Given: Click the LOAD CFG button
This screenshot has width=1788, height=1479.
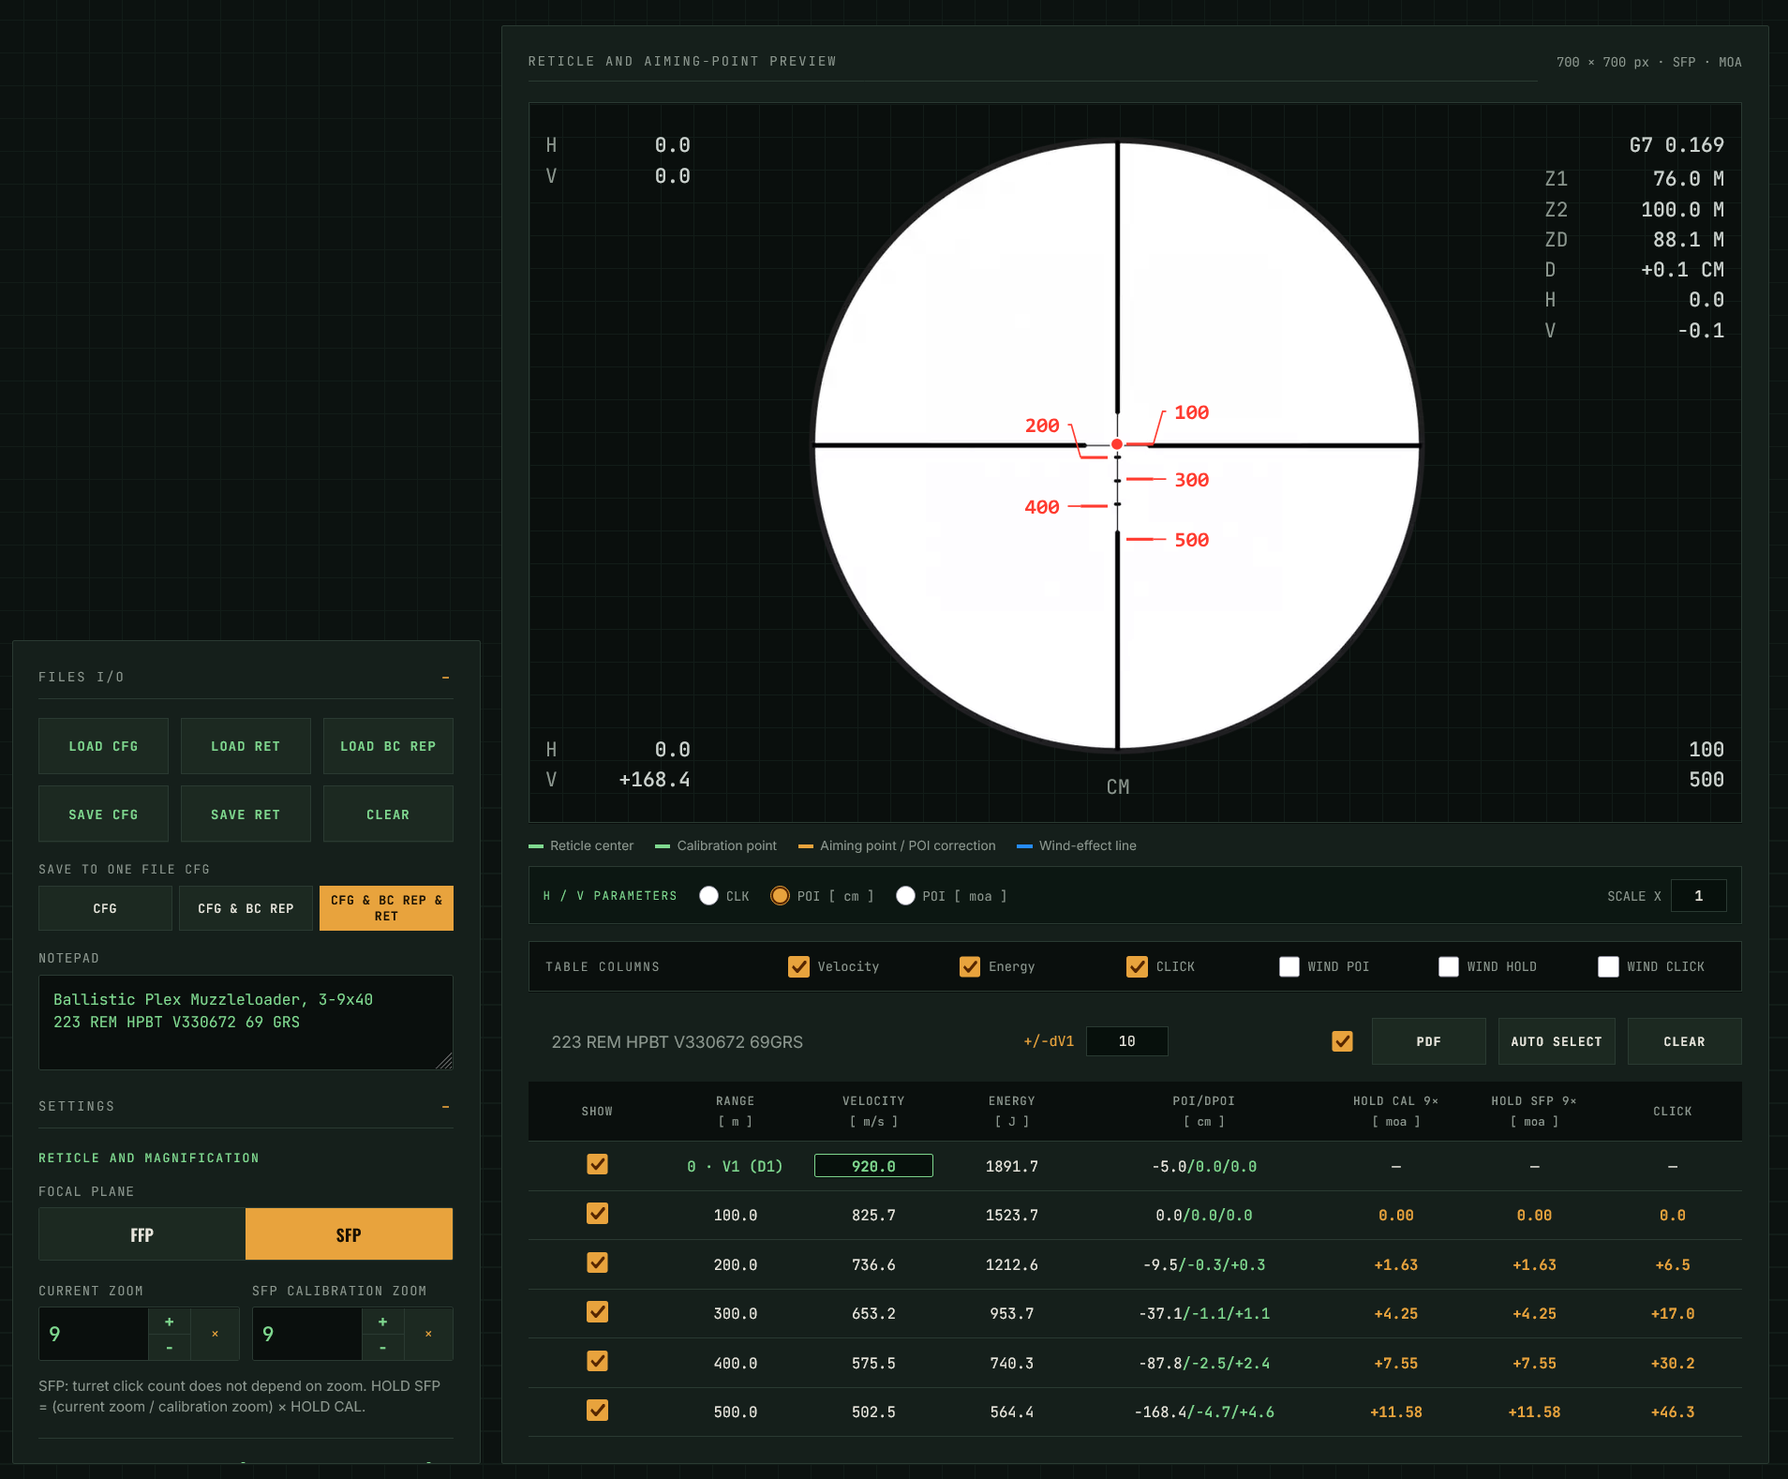Looking at the screenshot, I should click(x=103, y=746).
